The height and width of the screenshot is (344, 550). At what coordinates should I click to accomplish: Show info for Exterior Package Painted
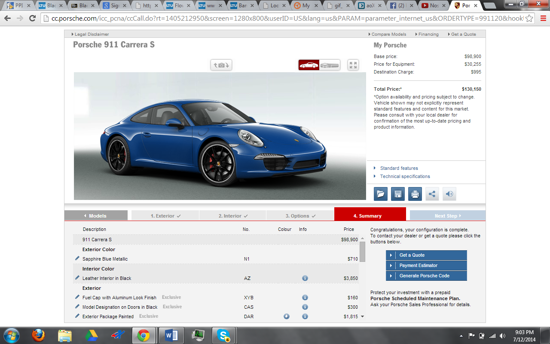click(305, 316)
